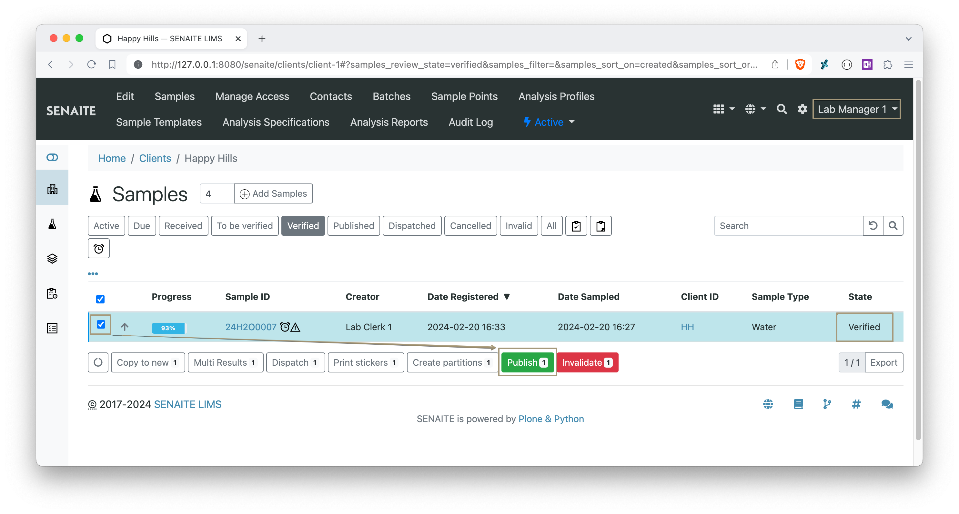Click the green Publish button
Viewport: 959px width, 514px height.
[527, 362]
